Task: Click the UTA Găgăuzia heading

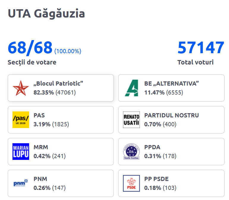Action: coord(46,14)
